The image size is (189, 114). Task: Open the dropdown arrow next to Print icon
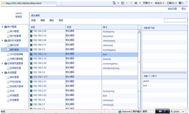140,3
